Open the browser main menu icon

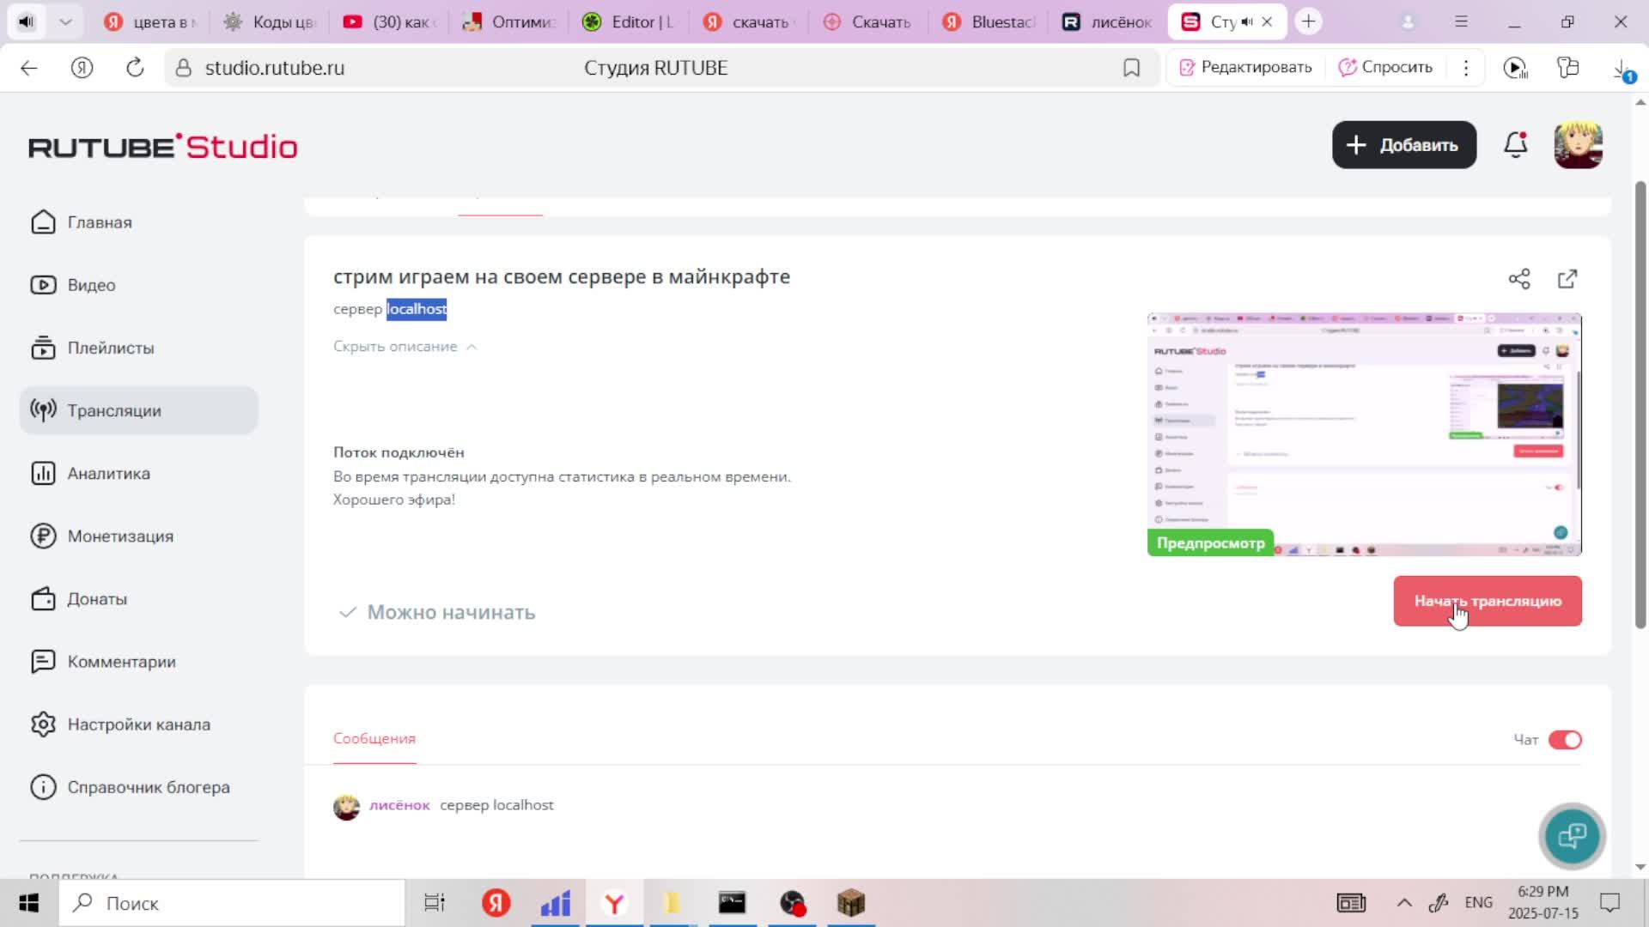(x=1461, y=21)
